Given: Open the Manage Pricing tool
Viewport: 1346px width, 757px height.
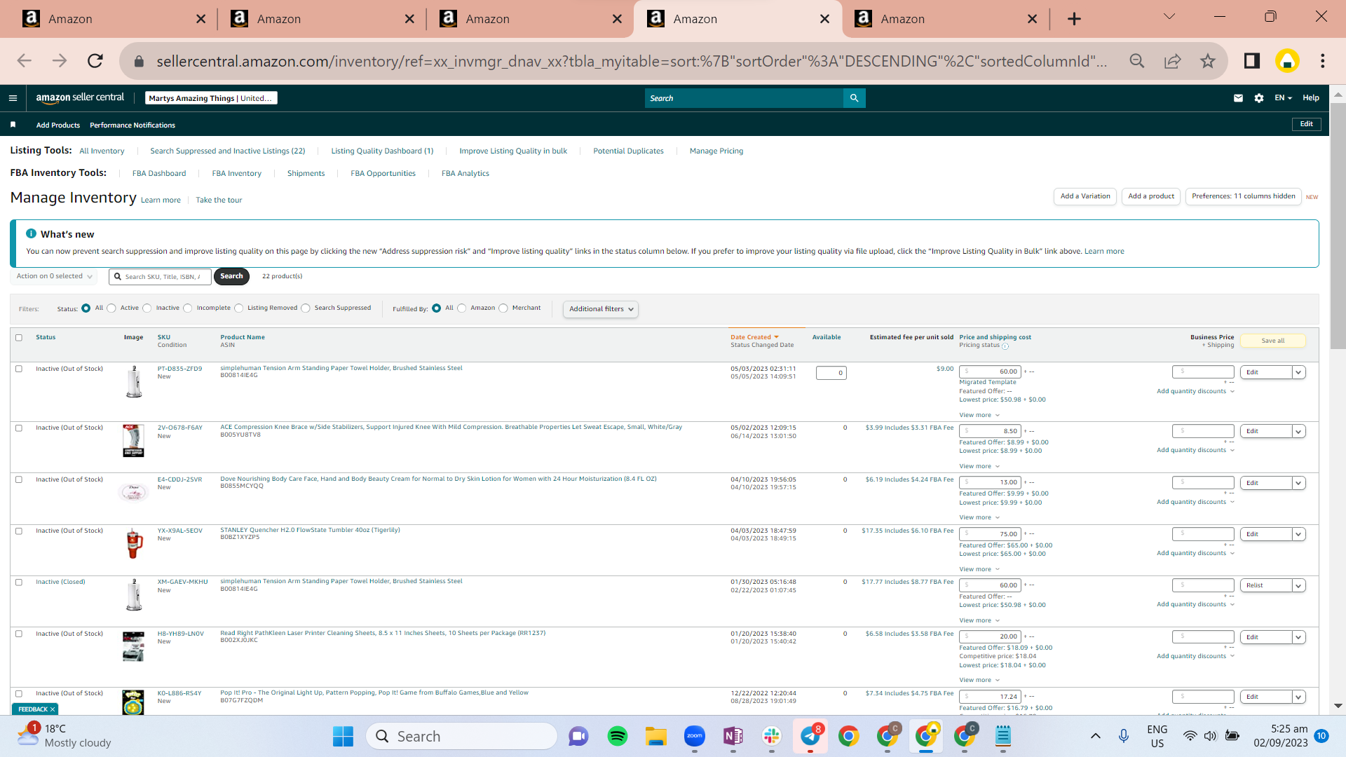Looking at the screenshot, I should coord(716,151).
